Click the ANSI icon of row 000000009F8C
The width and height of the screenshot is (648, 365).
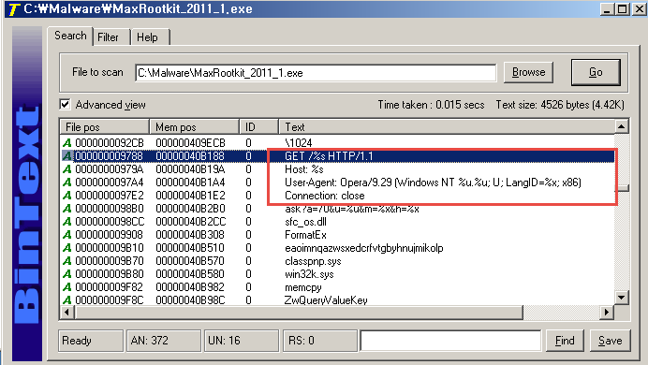click(66, 300)
